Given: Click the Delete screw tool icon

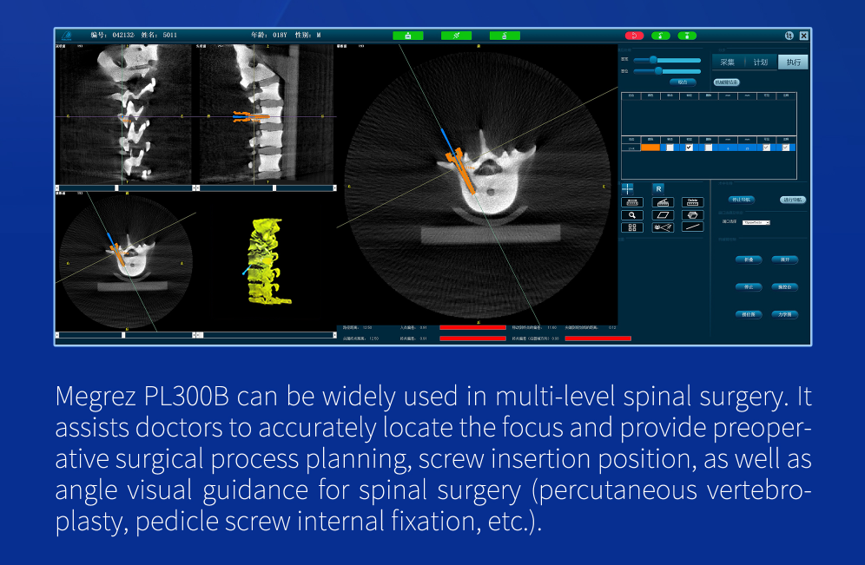Looking at the screenshot, I should point(693,202).
